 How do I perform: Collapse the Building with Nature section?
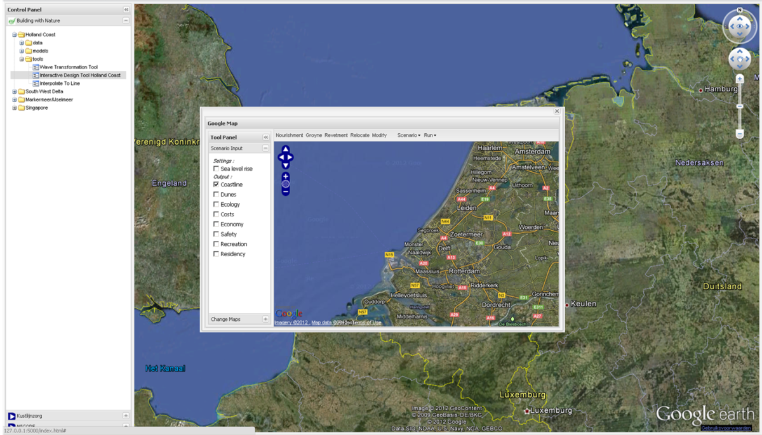point(126,21)
